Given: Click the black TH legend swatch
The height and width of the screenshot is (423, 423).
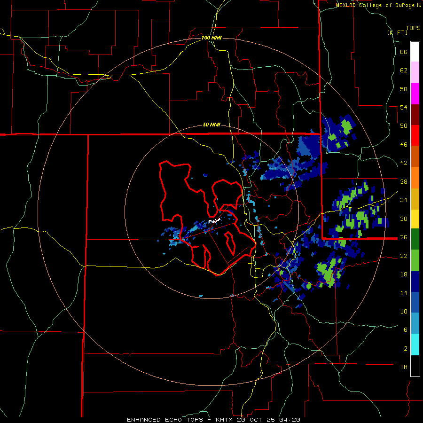Looking at the screenshot, I should 415,366.
